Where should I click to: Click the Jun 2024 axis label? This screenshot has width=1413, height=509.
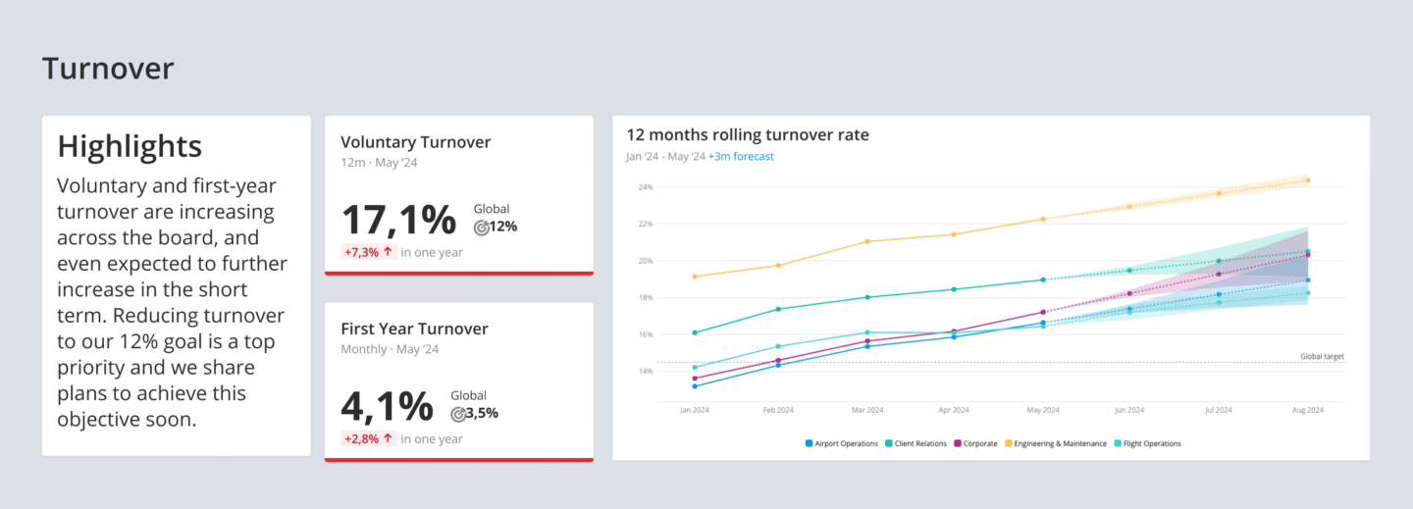point(1129,410)
